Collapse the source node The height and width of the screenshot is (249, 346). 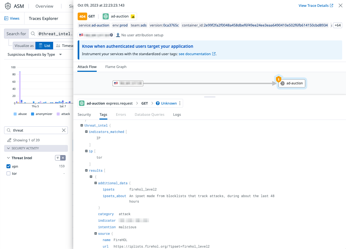(96, 233)
